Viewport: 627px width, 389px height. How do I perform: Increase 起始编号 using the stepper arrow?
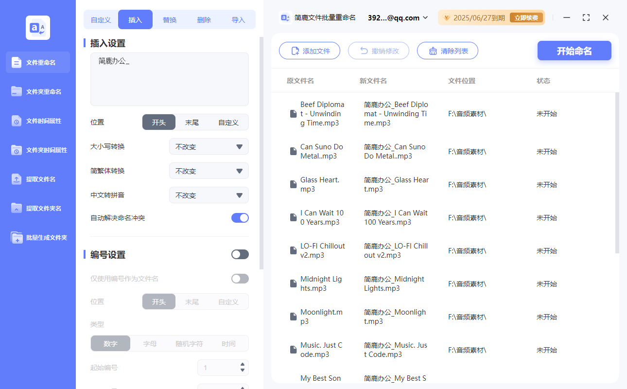coord(242,365)
